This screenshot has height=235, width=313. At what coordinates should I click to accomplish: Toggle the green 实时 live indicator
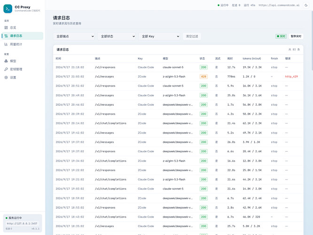[281, 36]
